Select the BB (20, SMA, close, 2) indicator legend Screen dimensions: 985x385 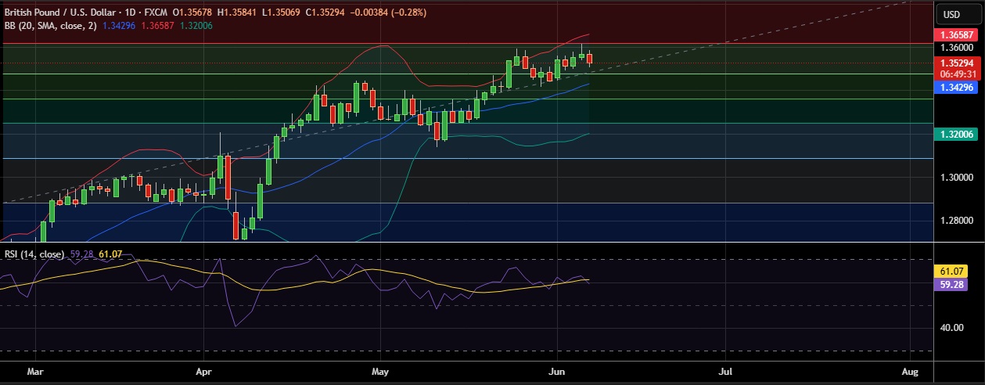51,26
